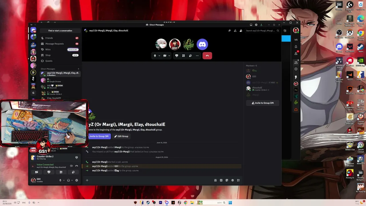The height and width of the screenshot is (206, 366).
Task: Toggle the member list panel
Action: 241,31
